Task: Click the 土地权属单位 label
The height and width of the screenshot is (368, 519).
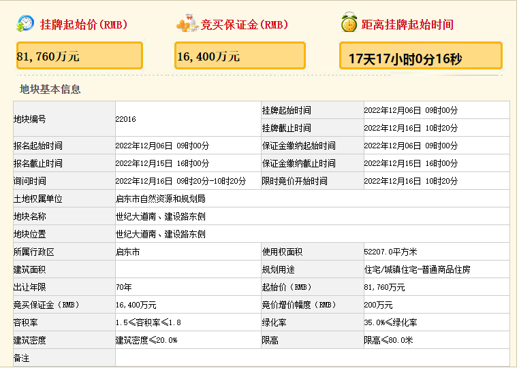Action: coord(37,199)
